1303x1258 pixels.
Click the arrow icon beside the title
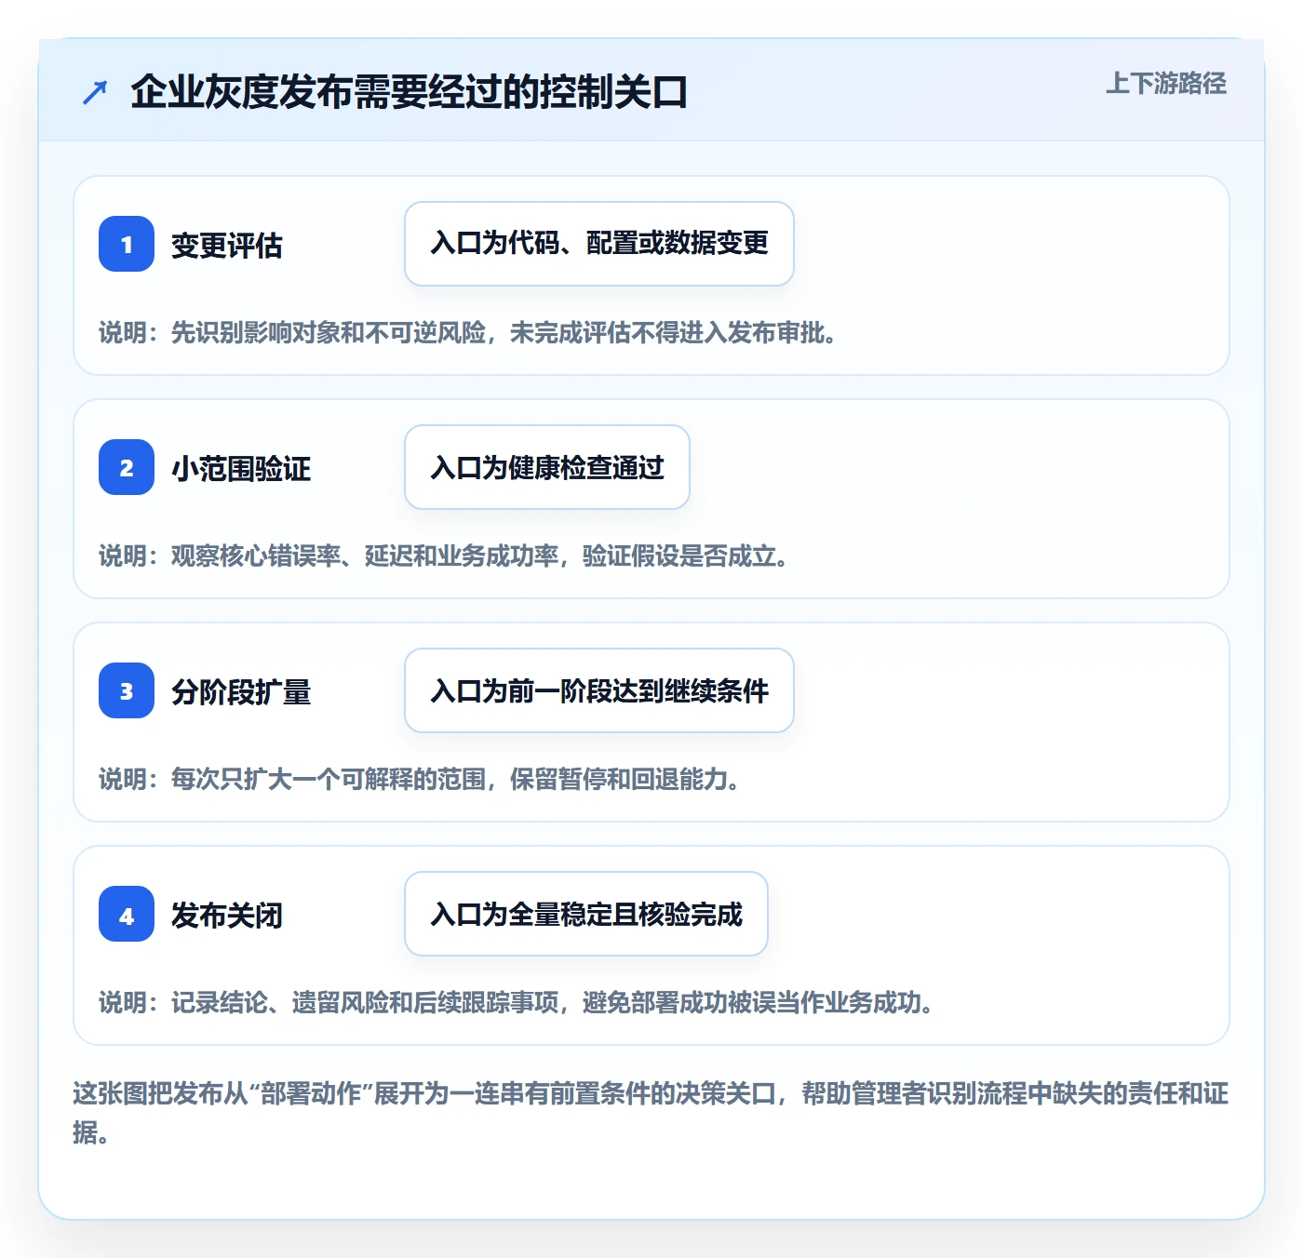(95, 92)
